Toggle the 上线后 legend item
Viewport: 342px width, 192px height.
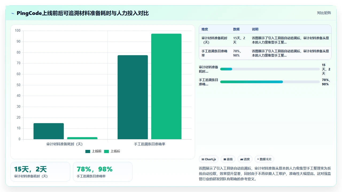112,151
